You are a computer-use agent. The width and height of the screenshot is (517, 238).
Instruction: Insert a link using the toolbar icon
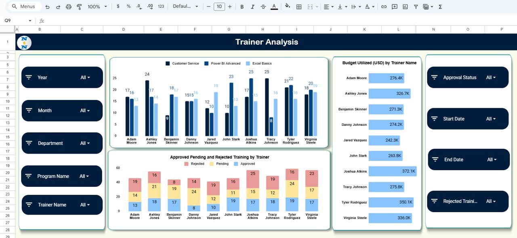[384, 6]
